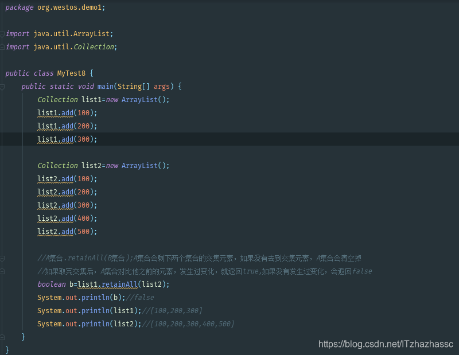Click the //false trailing comment
Screen dimensions: 459x355
coord(140,297)
